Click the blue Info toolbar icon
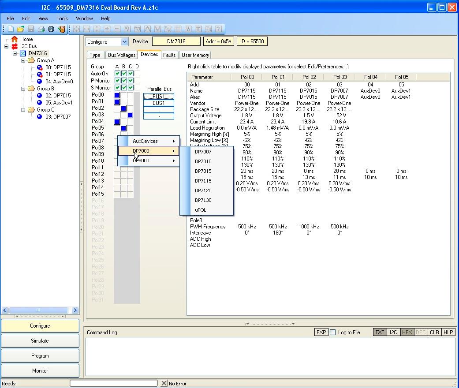Viewport: 459px width, 388px height. coord(51,29)
